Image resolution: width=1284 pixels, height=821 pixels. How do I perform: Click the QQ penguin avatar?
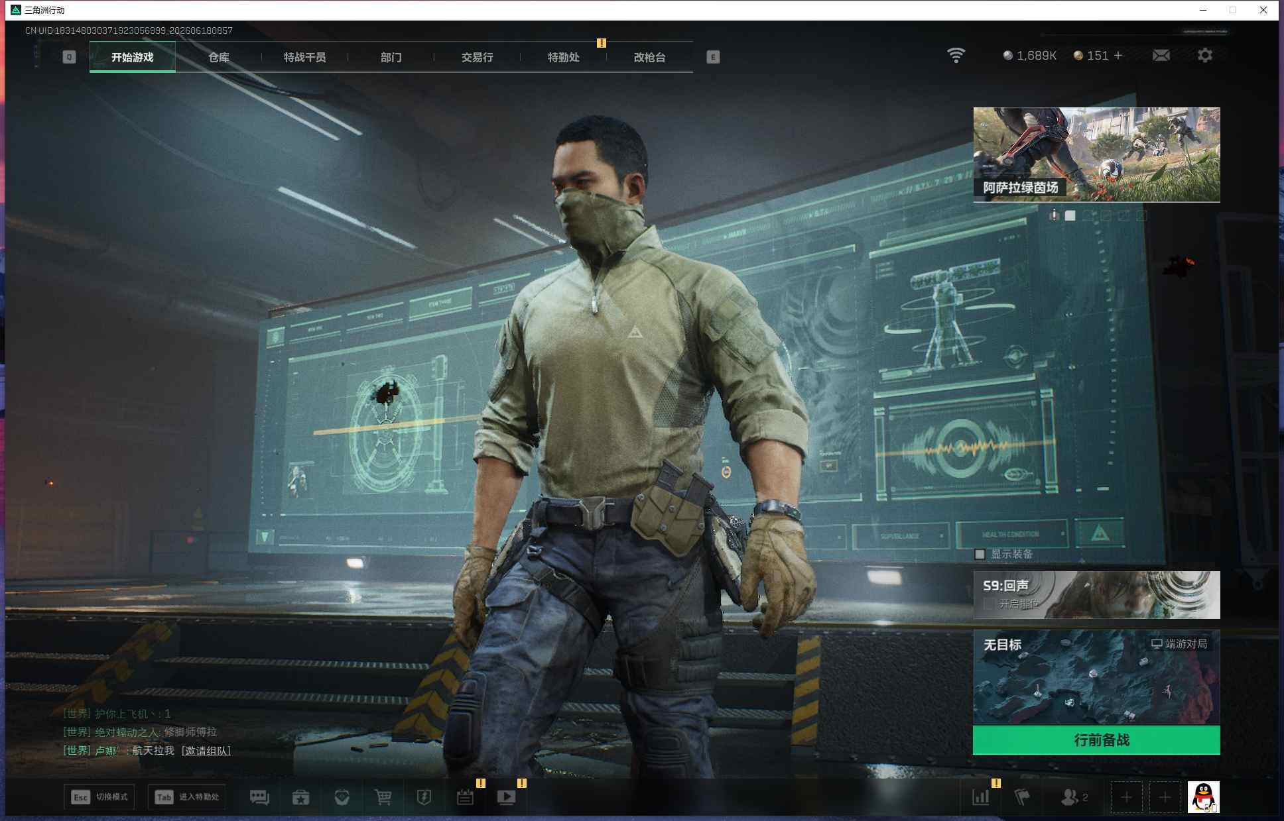pyautogui.click(x=1203, y=796)
